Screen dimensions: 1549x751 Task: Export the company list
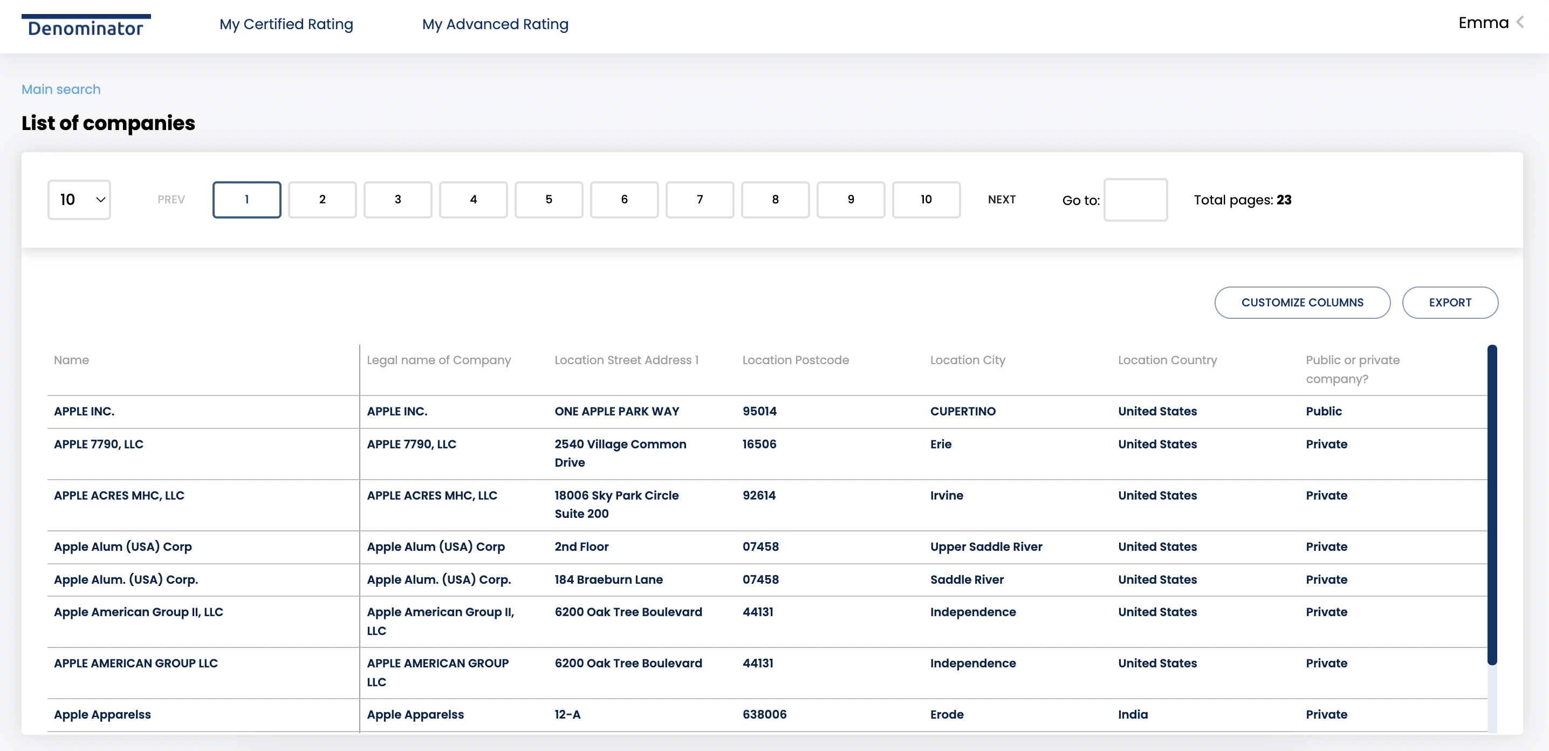click(x=1449, y=303)
